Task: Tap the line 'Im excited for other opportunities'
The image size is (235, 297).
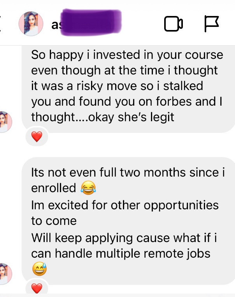Action: (125, 205)
